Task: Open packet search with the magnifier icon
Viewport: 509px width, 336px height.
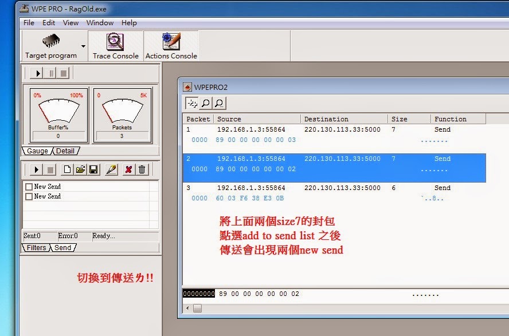Action: pyautogui.click(x=207, y=103)
